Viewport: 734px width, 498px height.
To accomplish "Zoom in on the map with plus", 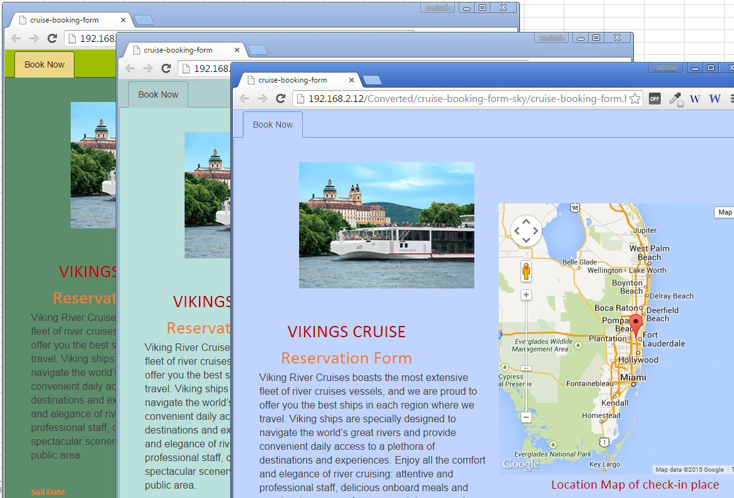I will 526,295.
